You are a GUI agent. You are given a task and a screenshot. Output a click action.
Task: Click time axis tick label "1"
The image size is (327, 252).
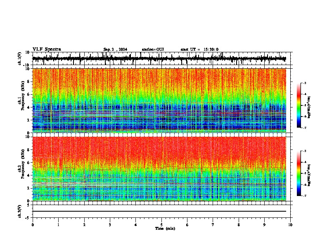click(x=58, y=225)
